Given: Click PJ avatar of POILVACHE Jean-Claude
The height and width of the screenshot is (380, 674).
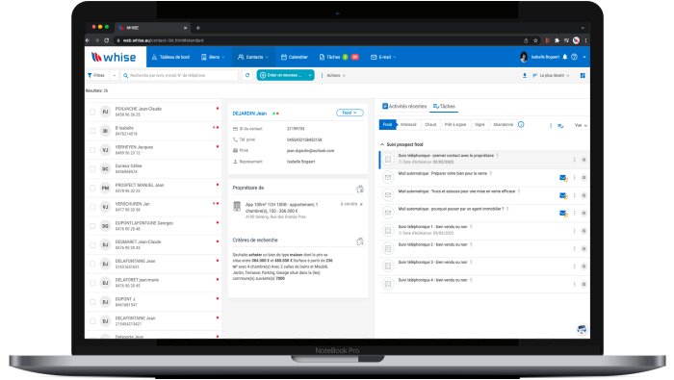Looking at the screenshot, I should [105, 112].
